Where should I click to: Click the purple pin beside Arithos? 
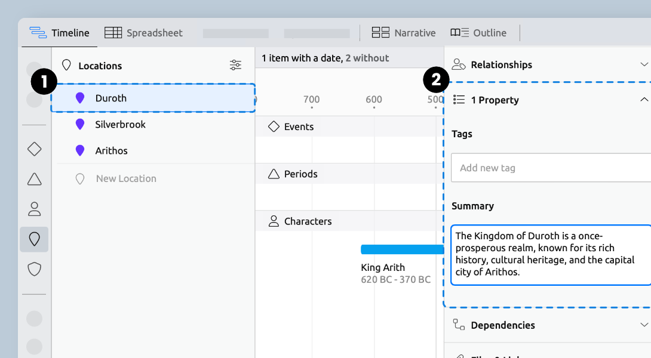pyautogui.click(x=80, y=150)
